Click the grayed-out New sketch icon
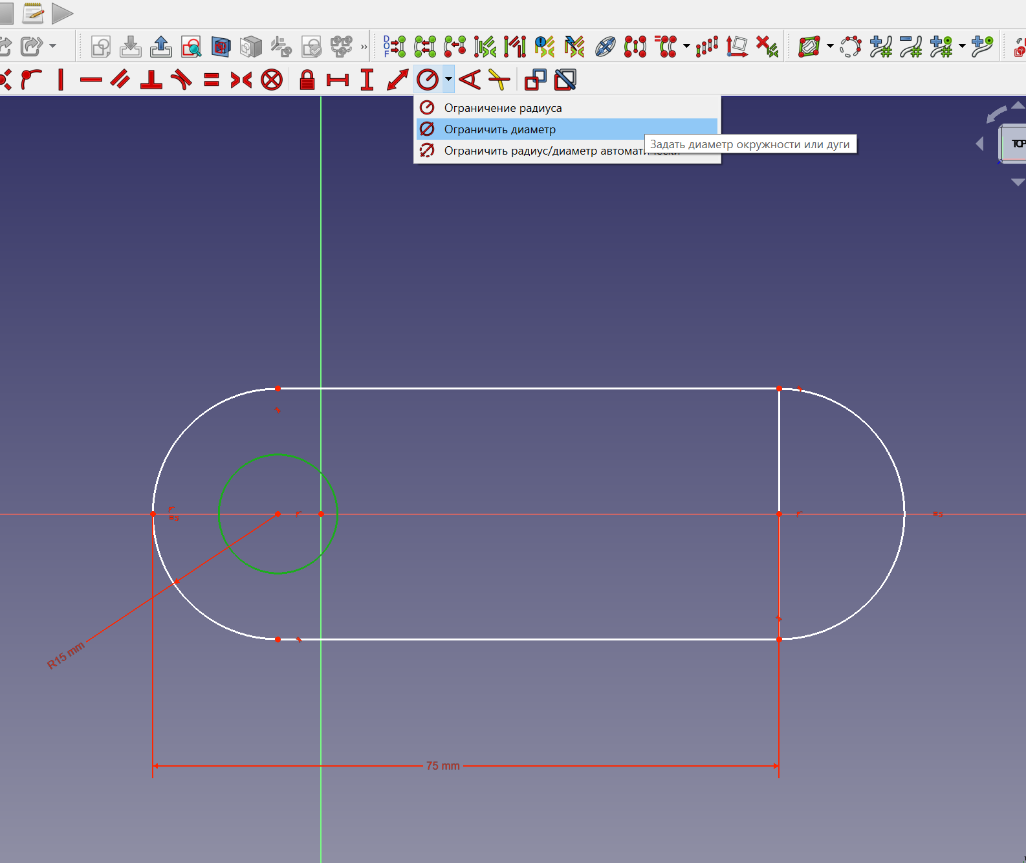This screenshot has width=1026, height=863. tap(100, 47)
